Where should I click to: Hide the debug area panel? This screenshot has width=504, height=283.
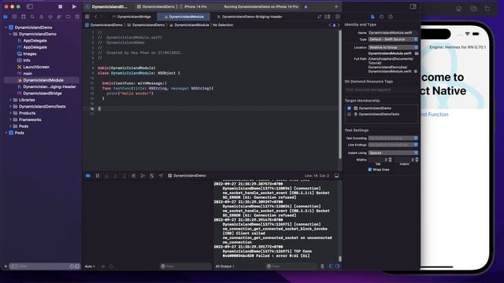coord(336,176)
